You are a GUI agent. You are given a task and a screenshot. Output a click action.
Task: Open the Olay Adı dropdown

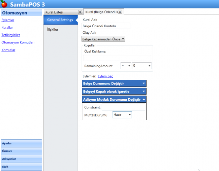103,39
